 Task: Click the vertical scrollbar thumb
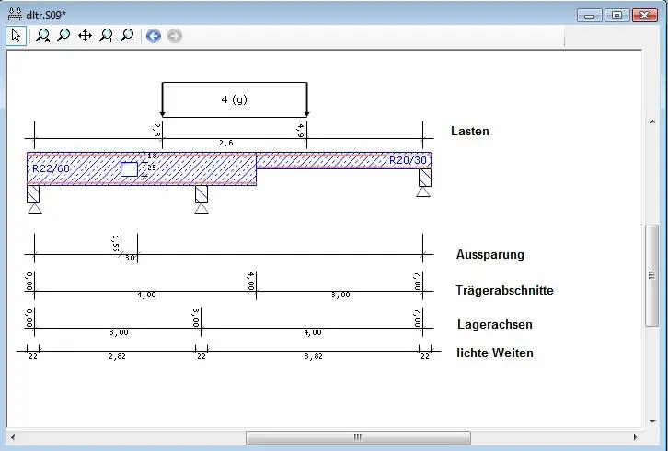coord(651,275)
